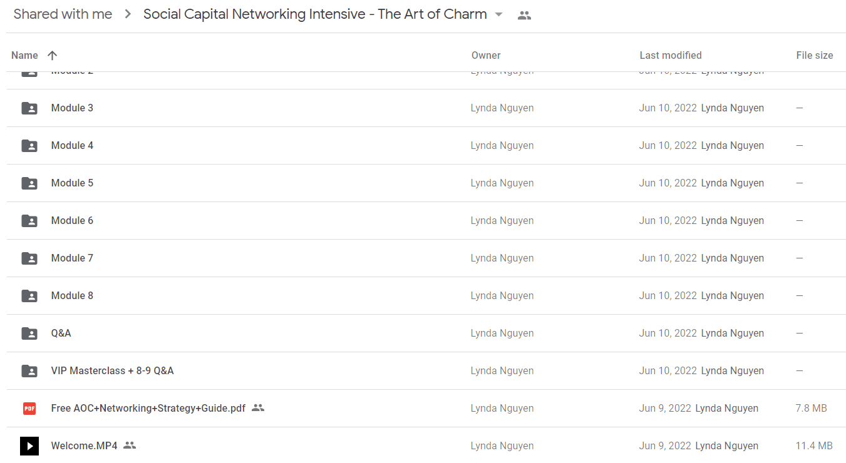Click shared icon next to the PDF filename
This screenshot has width=846, height=463.
pos(258,408)
